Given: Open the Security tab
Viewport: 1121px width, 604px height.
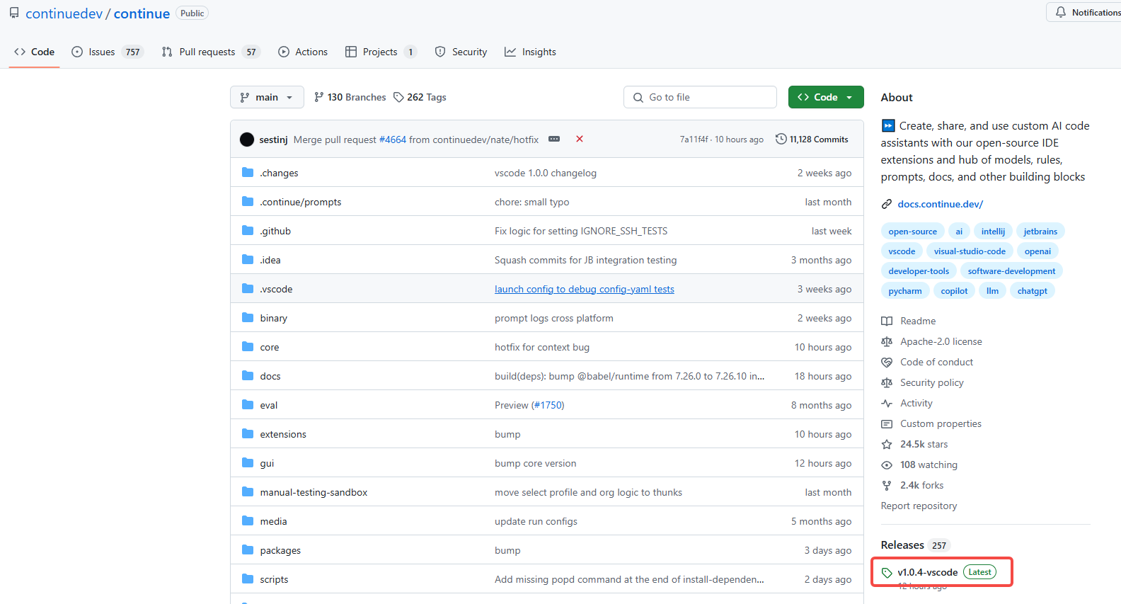Looking at the screenshot, I should (x=461, y=52).
